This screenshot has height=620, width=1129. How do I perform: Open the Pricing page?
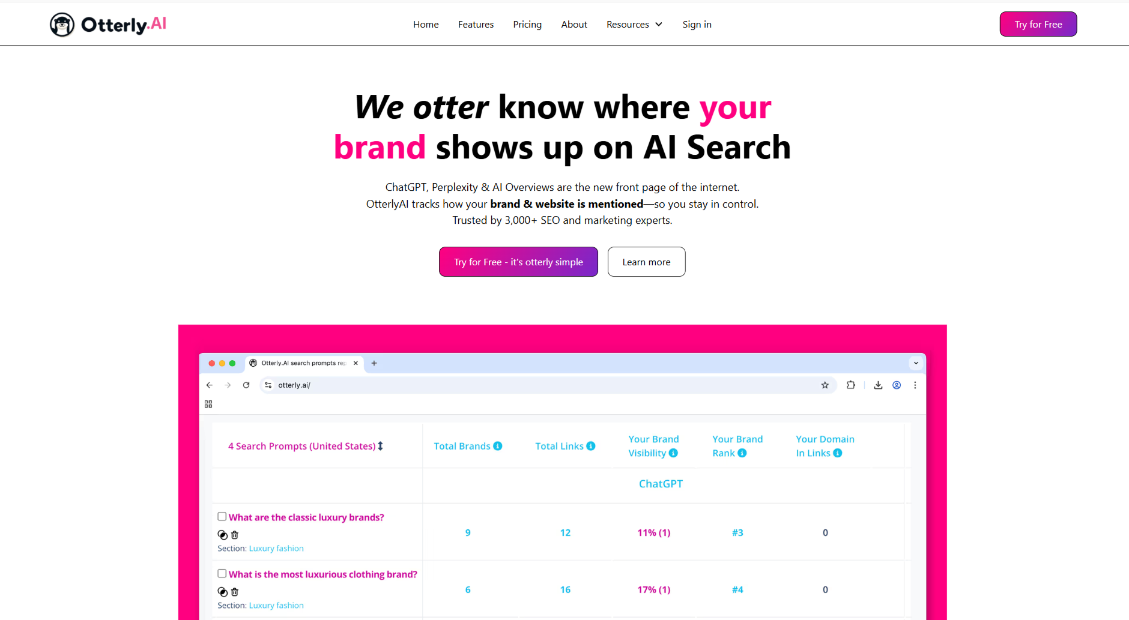(527, 25)
